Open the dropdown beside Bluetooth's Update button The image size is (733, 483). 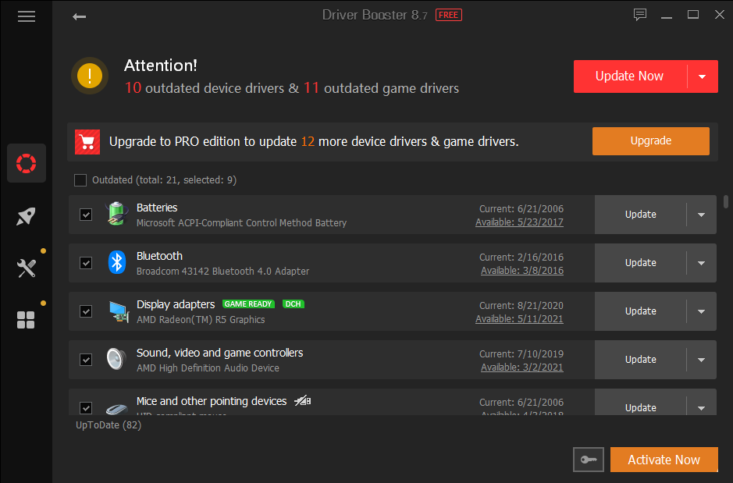[701, 263]
